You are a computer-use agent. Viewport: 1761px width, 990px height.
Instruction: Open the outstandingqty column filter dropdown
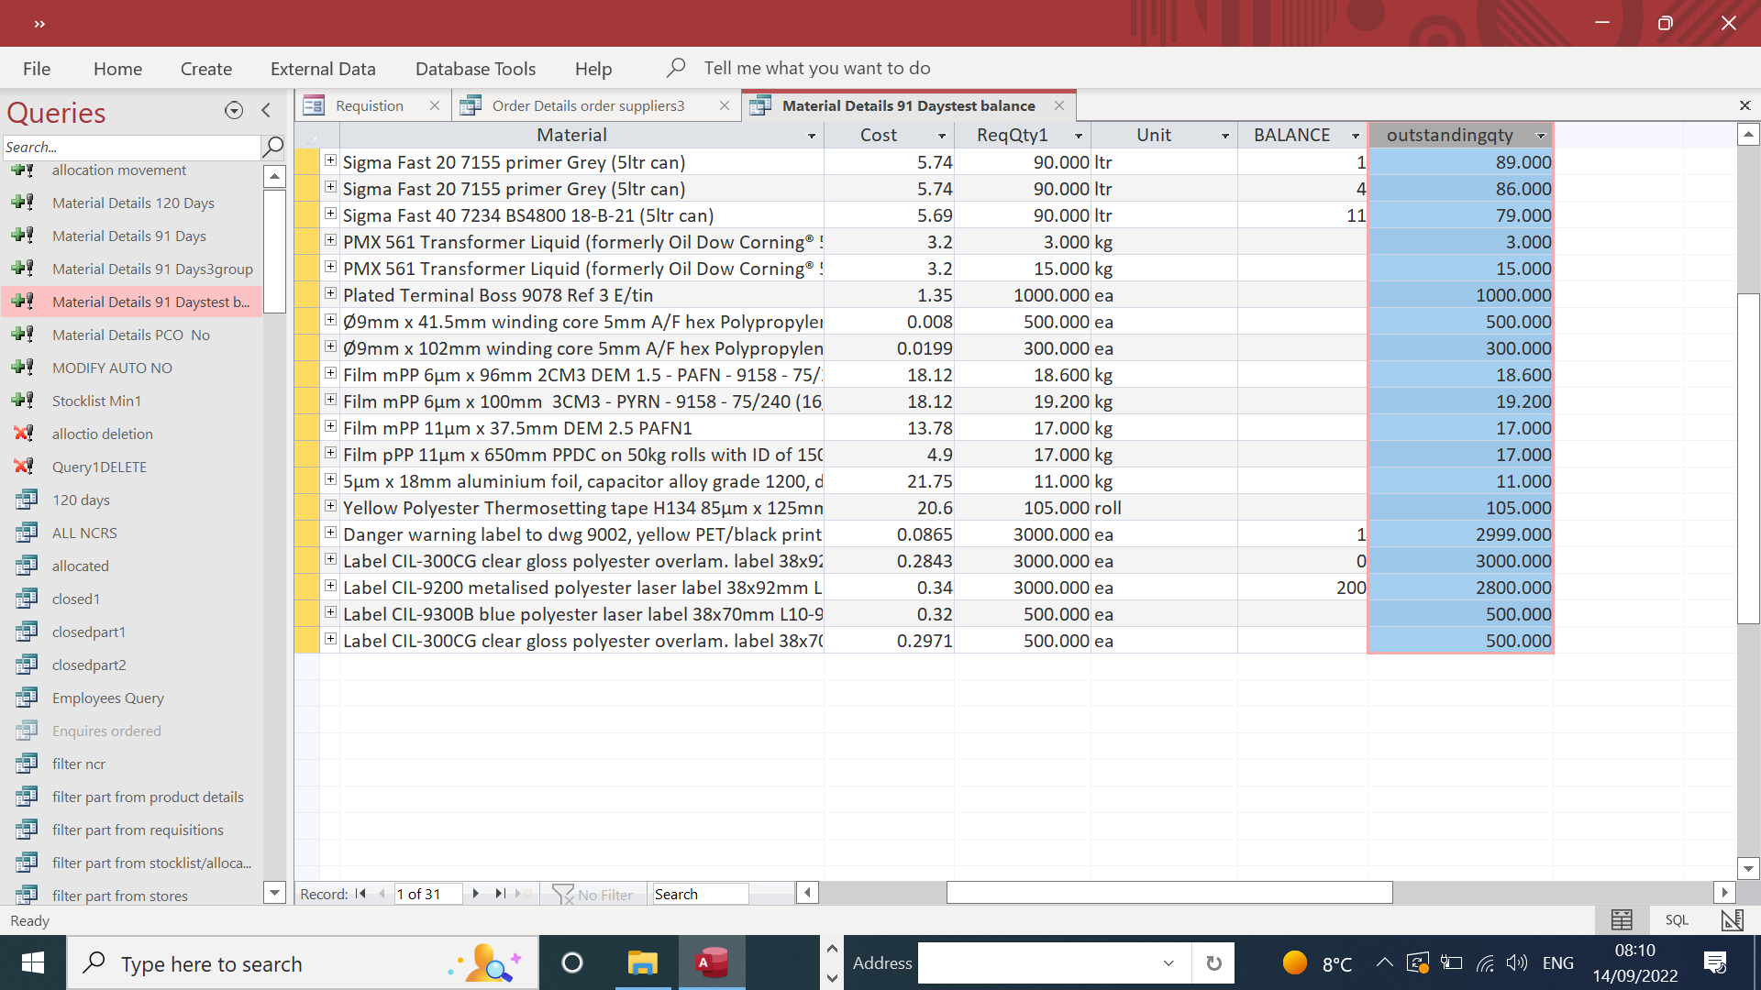1541,136
